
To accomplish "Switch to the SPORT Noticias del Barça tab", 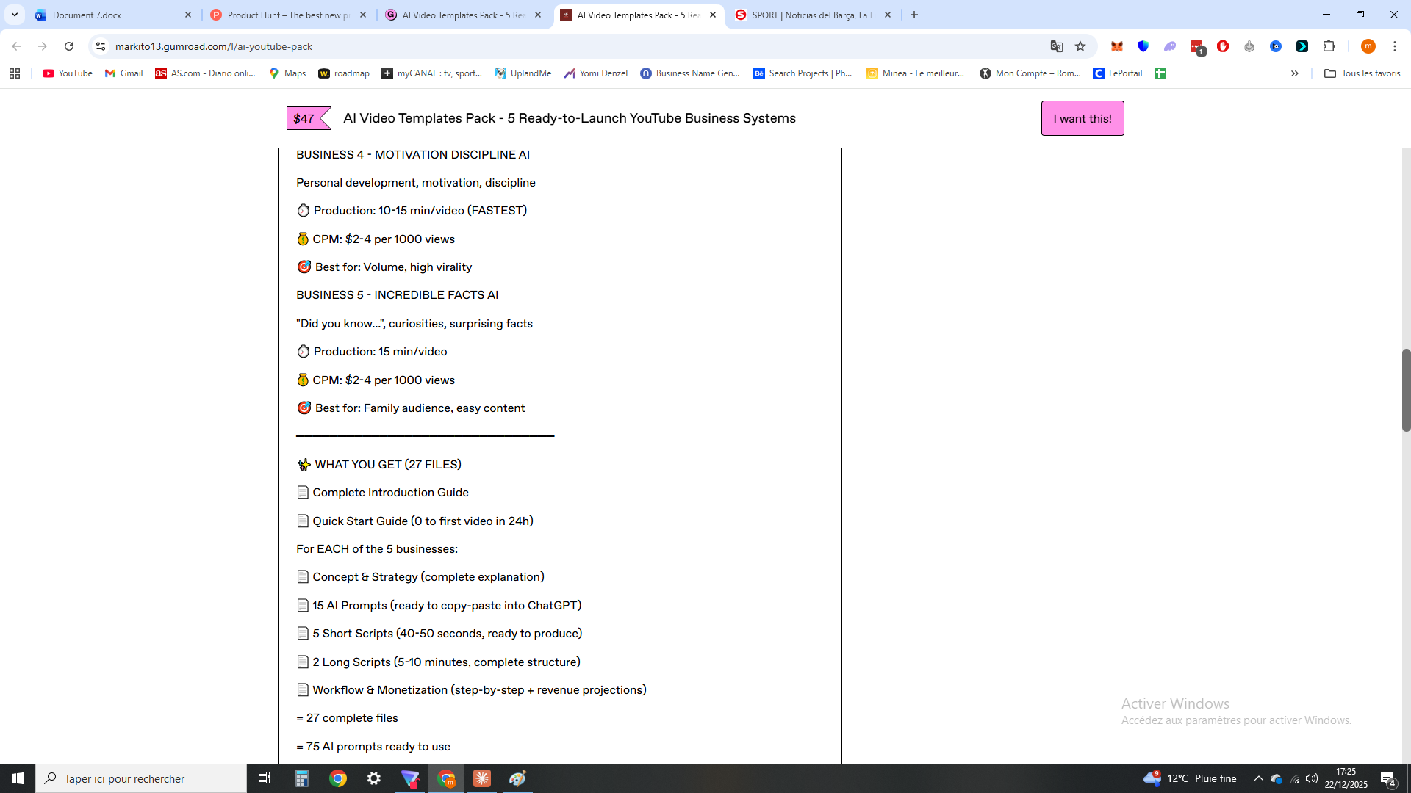I will 812,15.
